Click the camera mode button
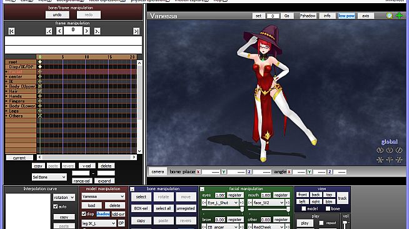Screen dimensions: 409x229 click(x=158, y=171)
